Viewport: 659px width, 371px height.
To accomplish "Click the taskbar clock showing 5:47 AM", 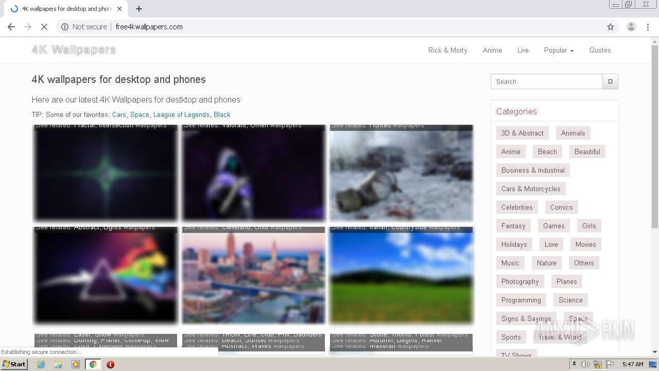I will (x=633, y=364).
